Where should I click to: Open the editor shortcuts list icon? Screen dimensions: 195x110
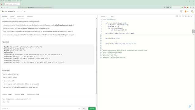click(x=186, y=16)
